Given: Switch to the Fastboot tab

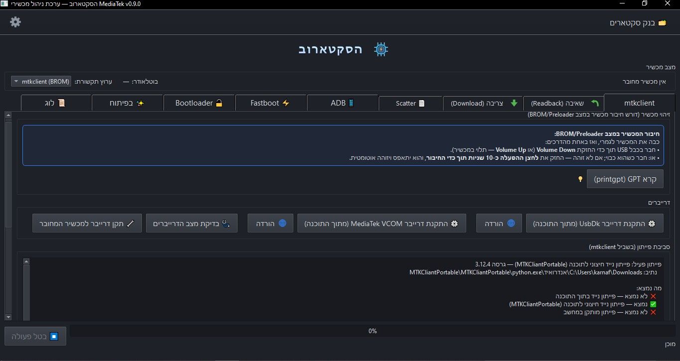Looking at the screenshot, I should point(271,103).
